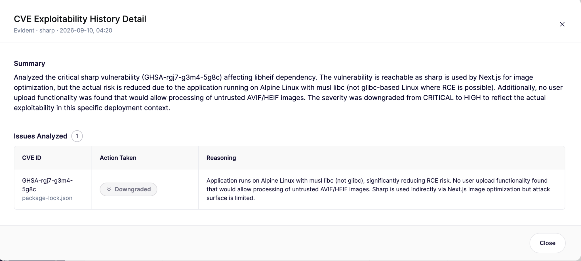Click the Summary heading

tap(30, 63)
